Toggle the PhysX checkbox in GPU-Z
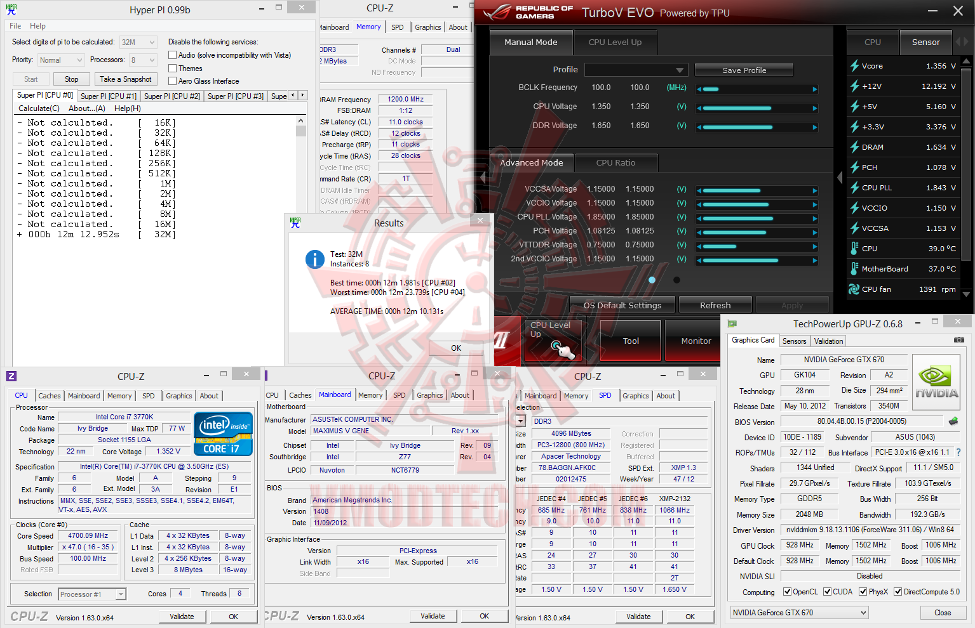Image resolution: width=975 pixels, height=628 pixels. click(863, 592)
